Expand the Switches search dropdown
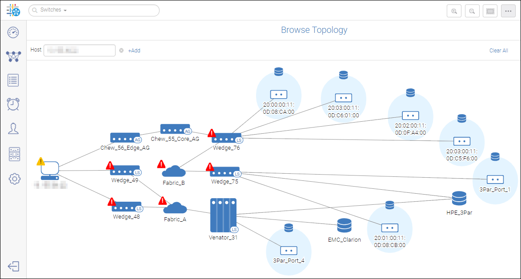This screenshot has width=521, height=279. tap(65, 10)
